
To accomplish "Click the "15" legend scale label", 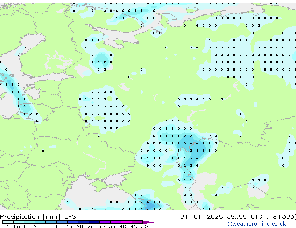I will point(69,226).
